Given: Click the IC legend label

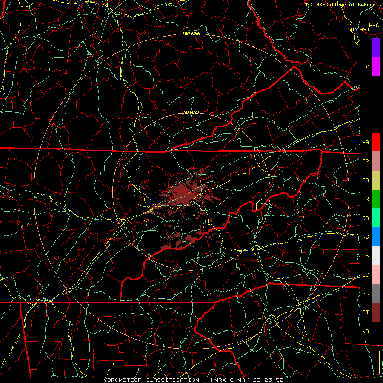Looking at the screenshot, I should point(366,275).
